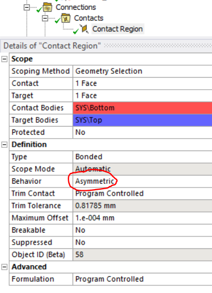The height and width of the screenshot is (293, 212).
Task: Collapse the Scope section
Action: point(4,59)
